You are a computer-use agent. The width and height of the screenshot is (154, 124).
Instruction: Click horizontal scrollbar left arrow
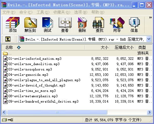coord(4,112)
